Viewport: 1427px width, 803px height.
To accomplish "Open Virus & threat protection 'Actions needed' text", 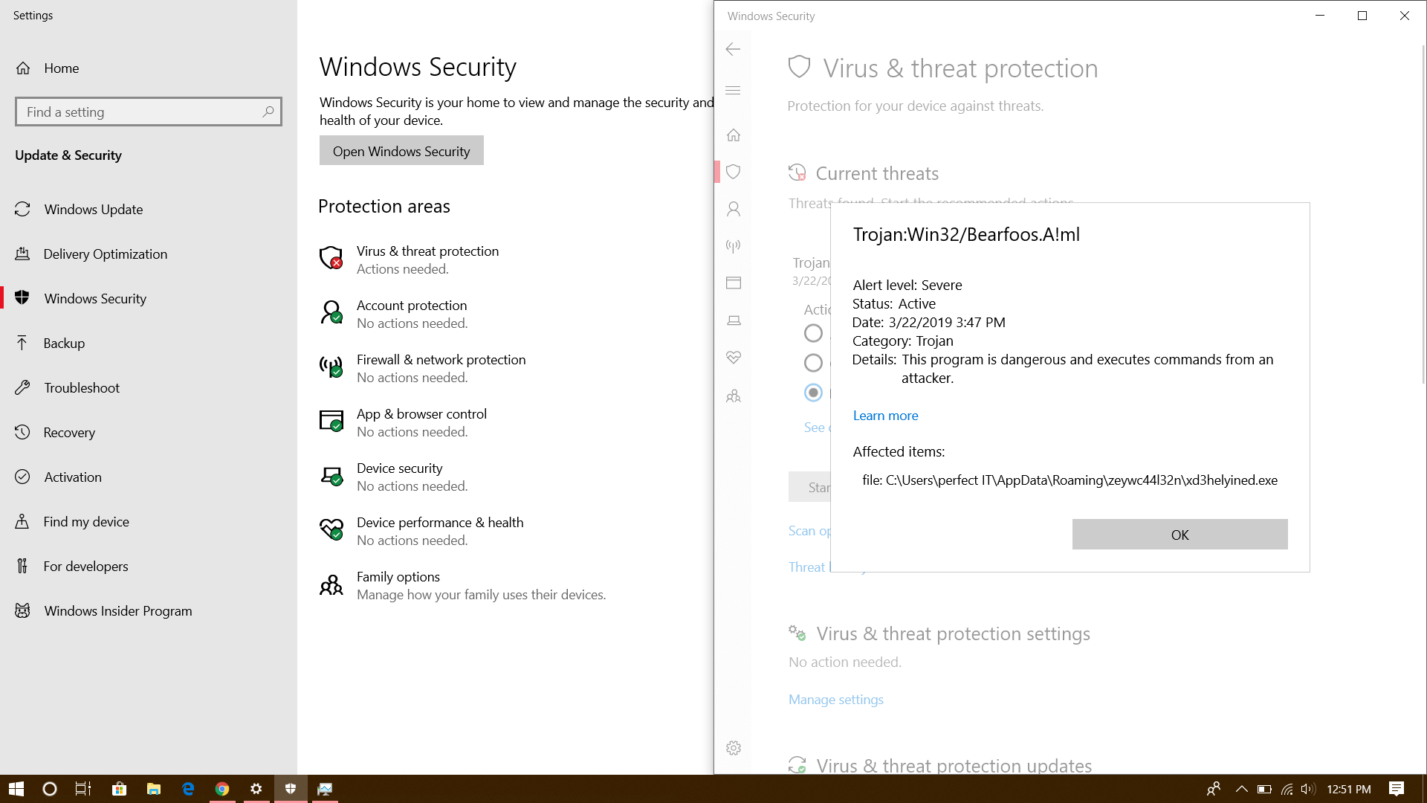I will pos(402,269).
